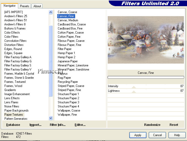Pick the Hemp Paper 2 filter
This screenshot has width=187, height=141.
pos(66,57)
